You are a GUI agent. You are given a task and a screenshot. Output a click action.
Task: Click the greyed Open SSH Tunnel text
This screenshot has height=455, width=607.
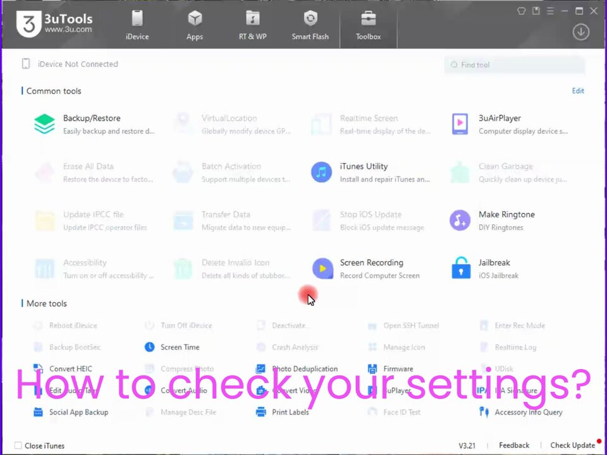click(411, 325)
